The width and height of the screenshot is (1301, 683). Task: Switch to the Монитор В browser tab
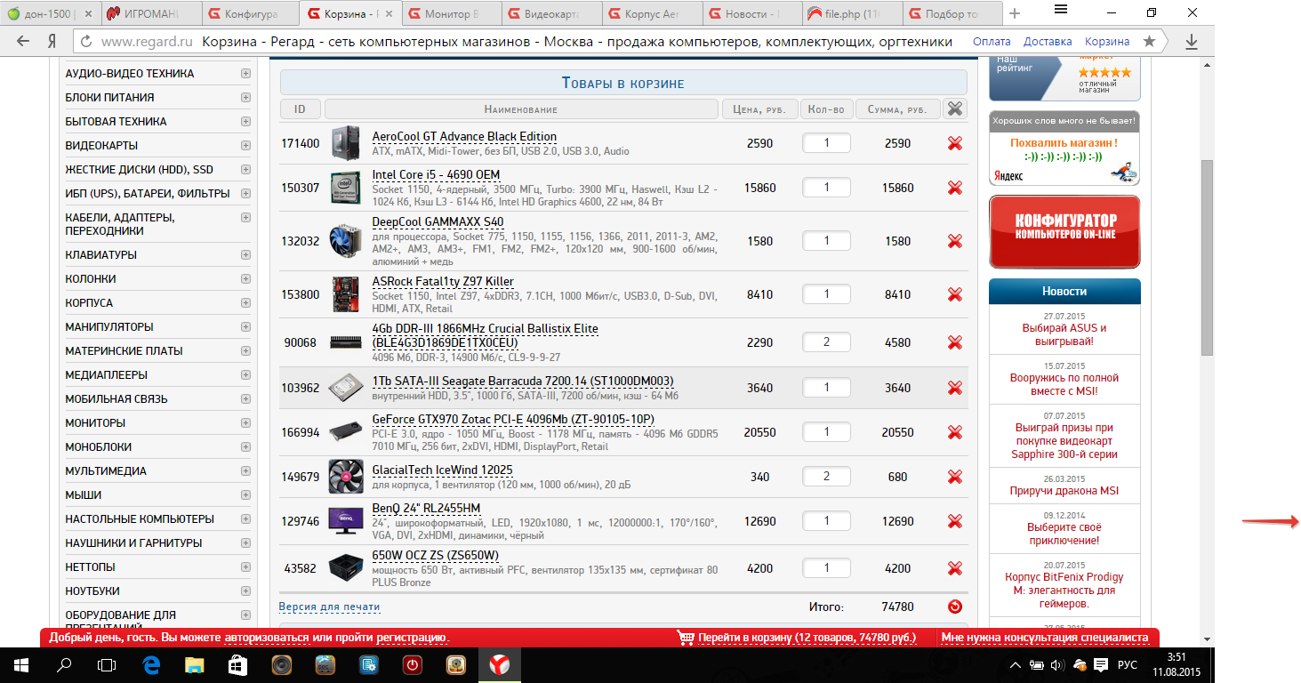point(450,14)
